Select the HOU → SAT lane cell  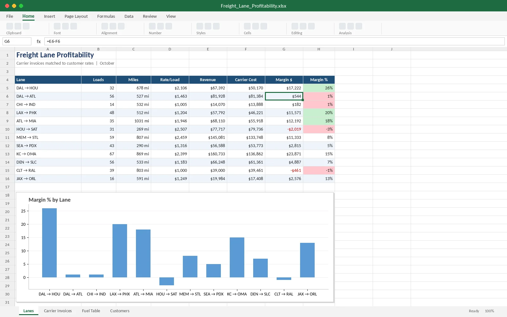coord(48,129)
